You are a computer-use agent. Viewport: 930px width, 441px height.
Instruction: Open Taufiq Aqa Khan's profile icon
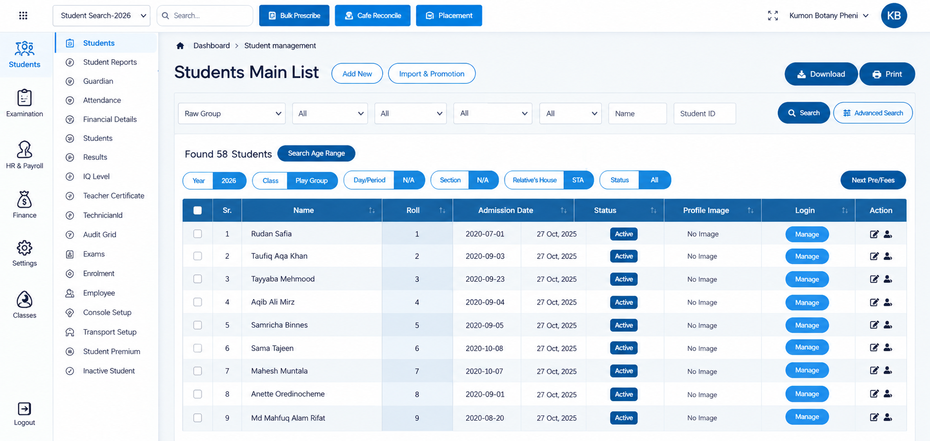point(888,256)
